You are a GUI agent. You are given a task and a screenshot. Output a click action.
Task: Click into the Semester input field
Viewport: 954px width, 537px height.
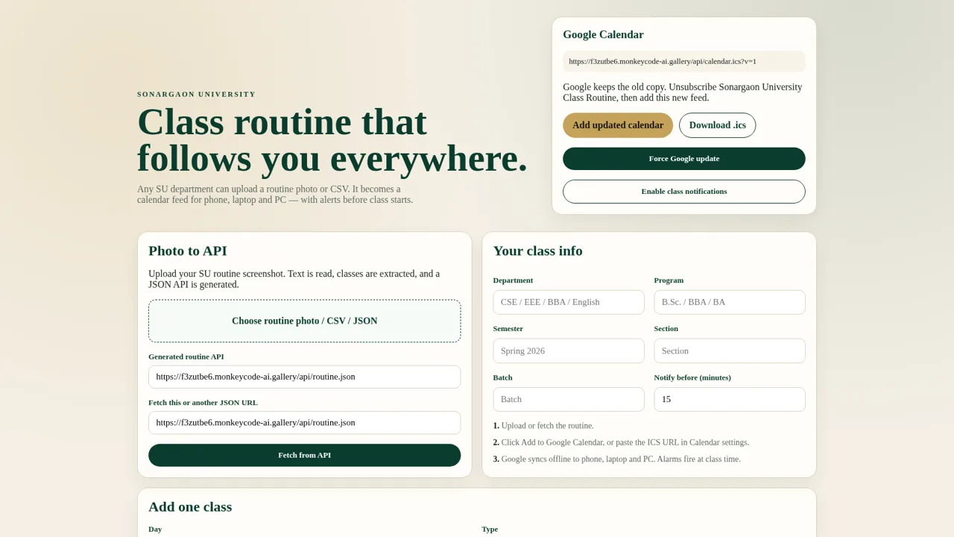click(569, 351)
